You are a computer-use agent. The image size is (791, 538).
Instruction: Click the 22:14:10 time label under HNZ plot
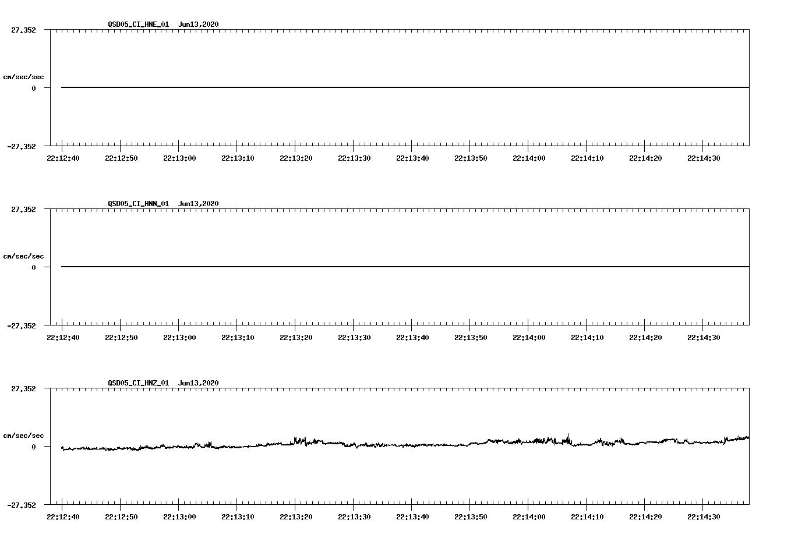(x=587, y=517)
